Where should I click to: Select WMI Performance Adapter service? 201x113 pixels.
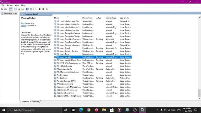[93, 72]
